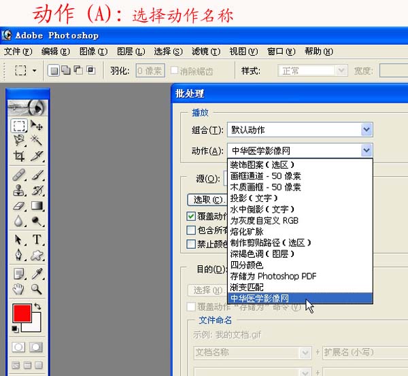The image size is (408, 376).
Task: Expand the 组合 set dropdown
Action: coord(367,130)
